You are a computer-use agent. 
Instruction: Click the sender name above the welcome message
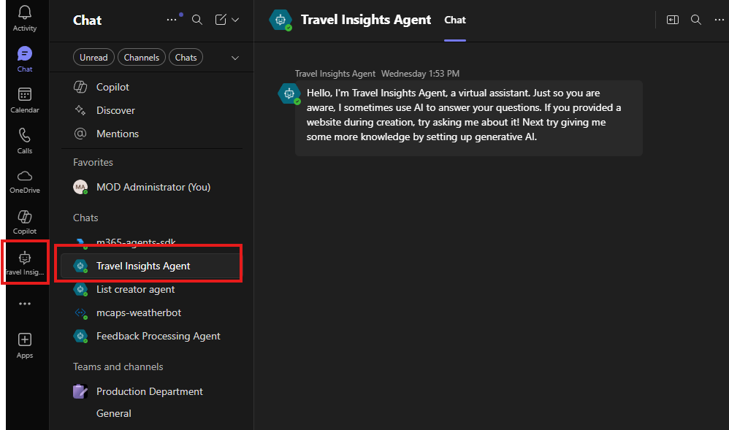335,74
